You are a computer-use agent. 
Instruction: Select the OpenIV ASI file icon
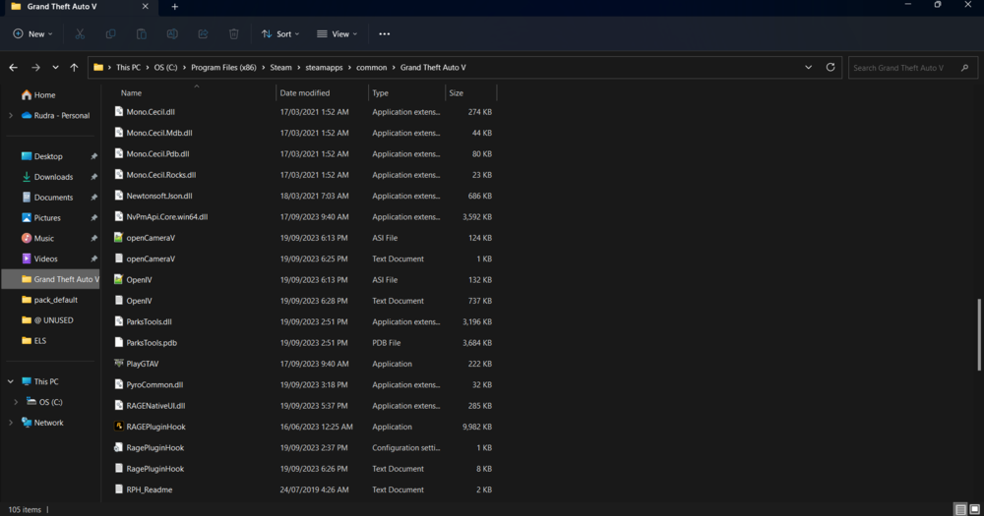(118, 280)
